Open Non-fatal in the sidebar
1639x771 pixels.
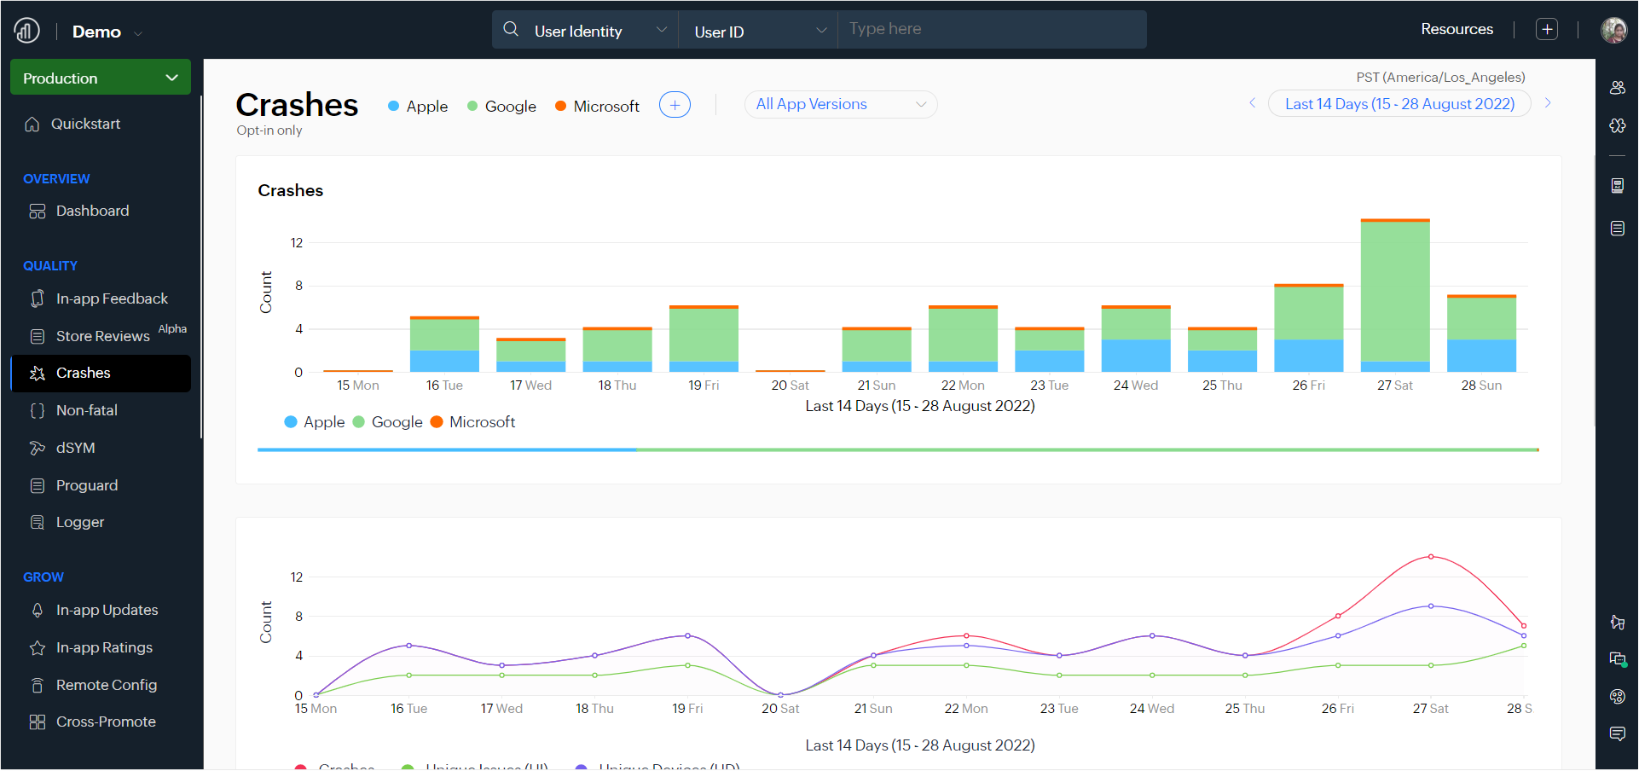click(86, 410)
